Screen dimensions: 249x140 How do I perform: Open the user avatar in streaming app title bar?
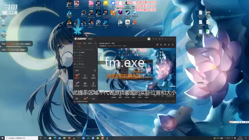click(149, 39)
